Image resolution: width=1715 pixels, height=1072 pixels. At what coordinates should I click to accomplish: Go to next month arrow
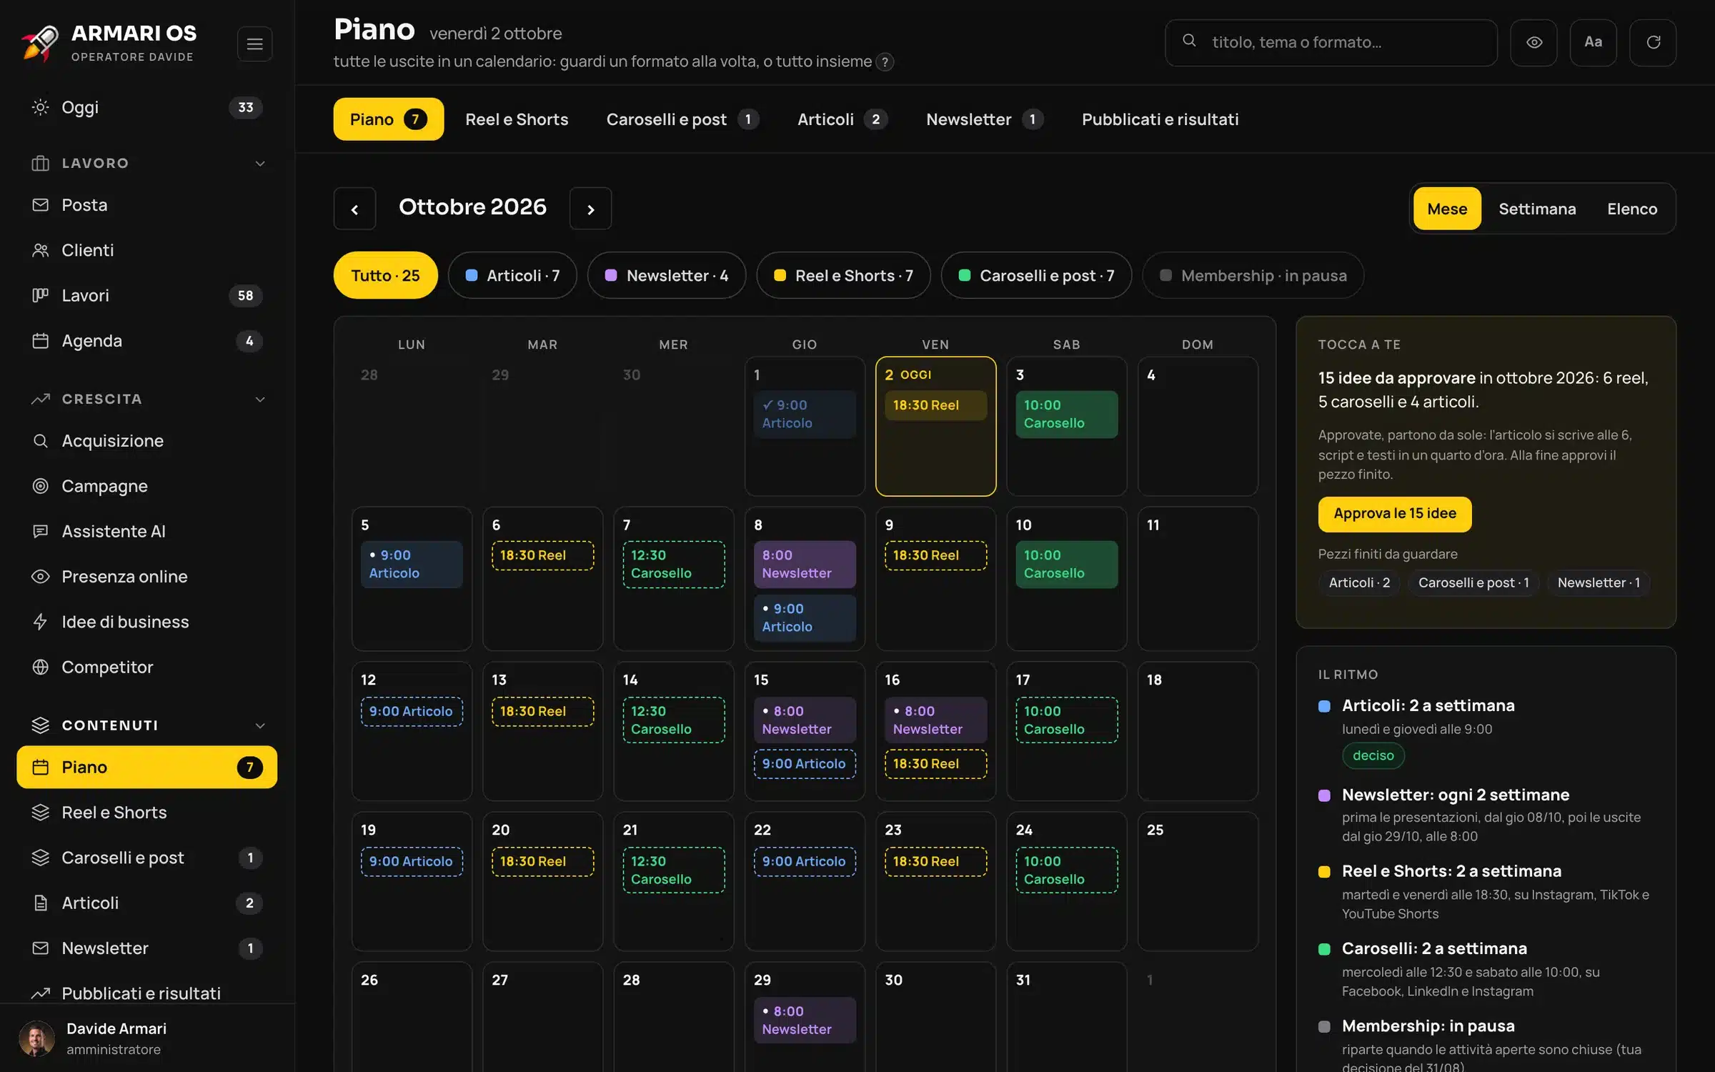(x=590, y=209)
